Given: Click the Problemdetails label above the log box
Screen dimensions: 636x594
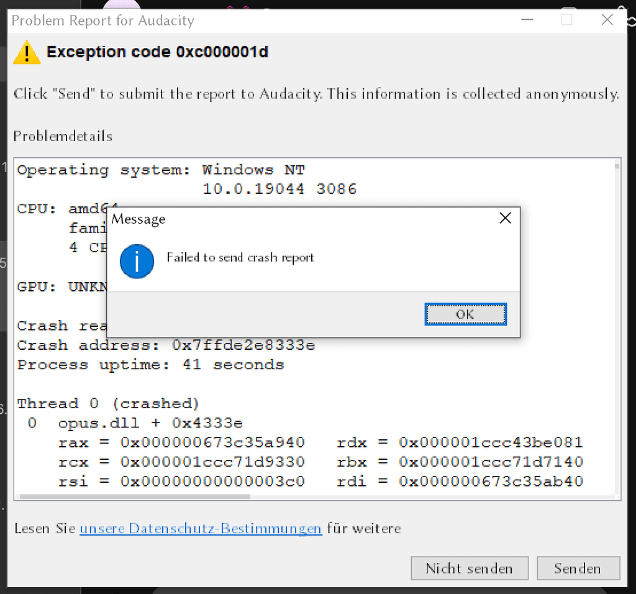Looking at the screenshot, I should click(x=63, y=136).
